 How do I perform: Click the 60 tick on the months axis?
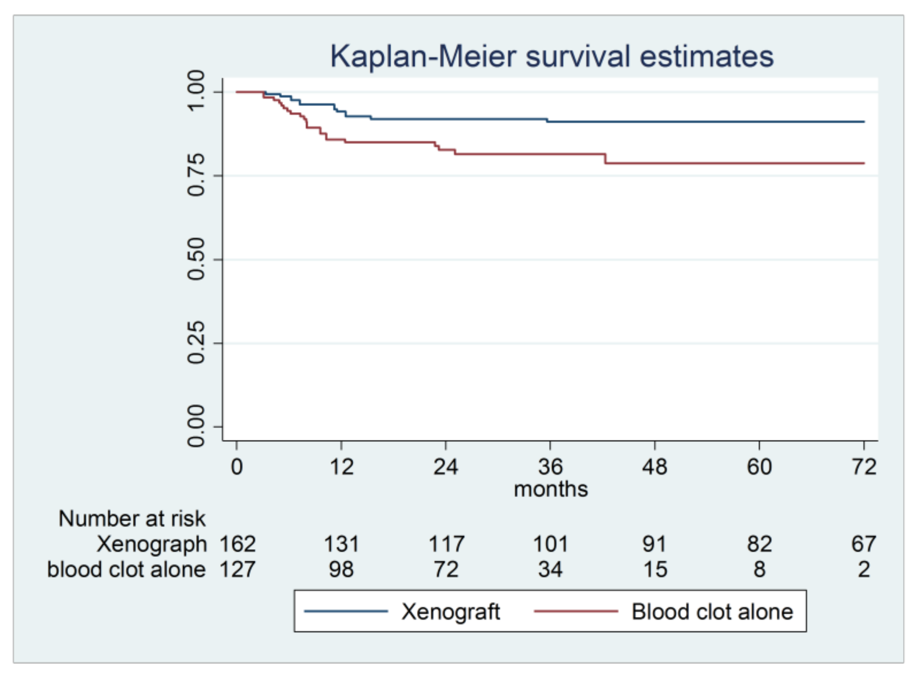(759, 466)
